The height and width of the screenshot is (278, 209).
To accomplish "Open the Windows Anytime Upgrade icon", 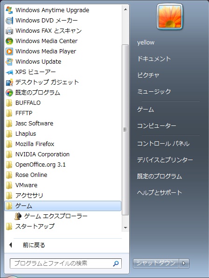I will click(x=9, y=10).
